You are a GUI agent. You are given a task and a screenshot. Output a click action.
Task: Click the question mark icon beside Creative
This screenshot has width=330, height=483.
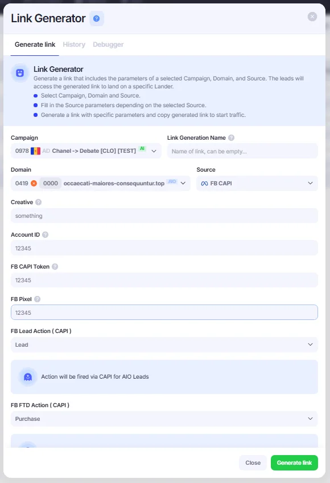click(x=39, y=202)
